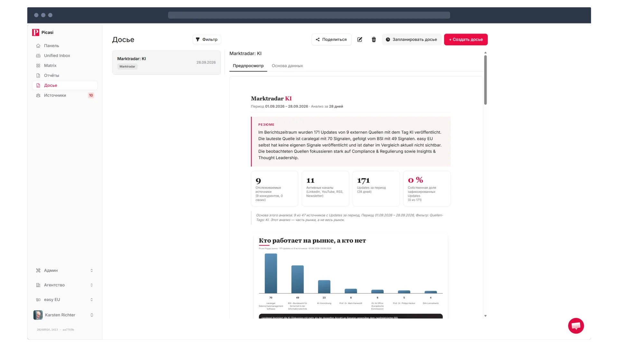Image resolution: width=618 pixels, height=347 pixels.
Task: Expand the Админ section
Action: 65,271
